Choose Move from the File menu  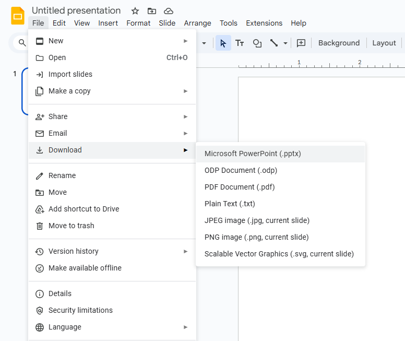pos(112,192)
